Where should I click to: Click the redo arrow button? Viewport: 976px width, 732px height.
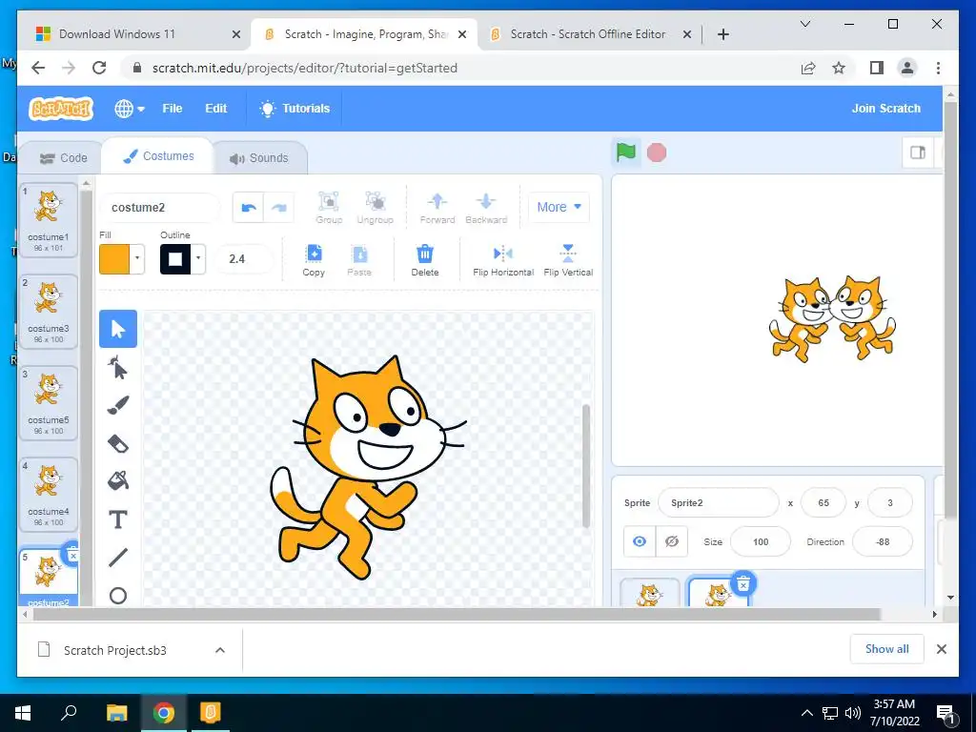279,207
